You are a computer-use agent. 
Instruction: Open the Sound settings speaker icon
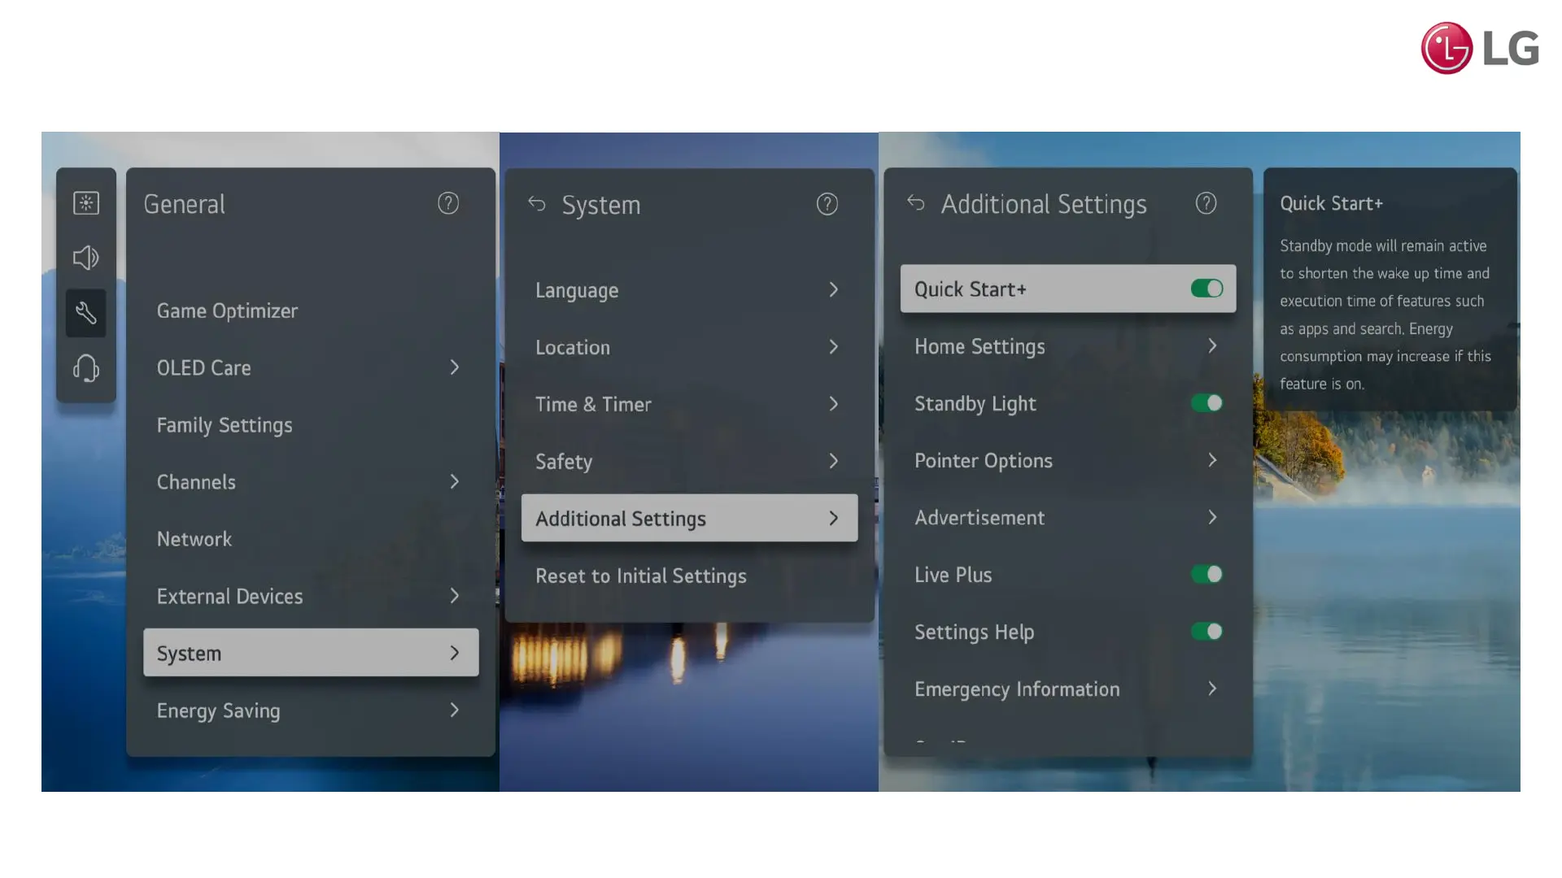[x=86, y=258]
